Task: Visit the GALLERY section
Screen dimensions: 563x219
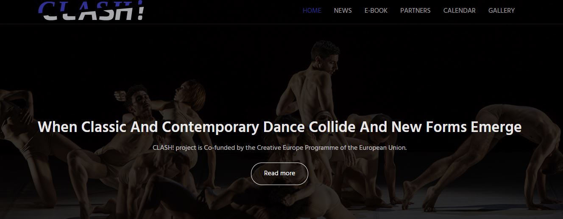Action: tap(501, 11)
